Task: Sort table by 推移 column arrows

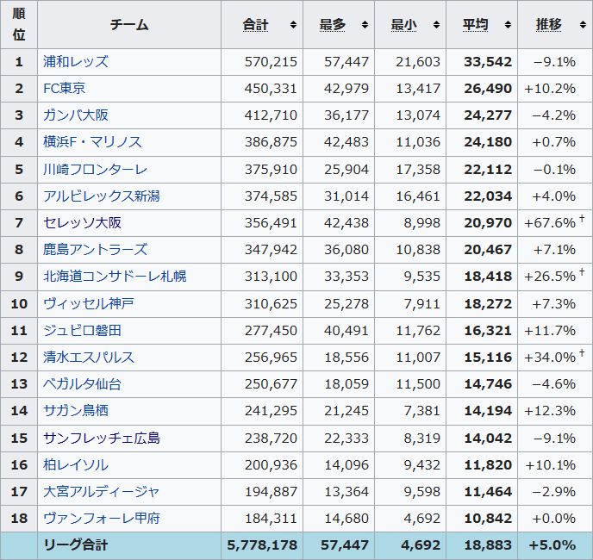Action: click(583, 25)
